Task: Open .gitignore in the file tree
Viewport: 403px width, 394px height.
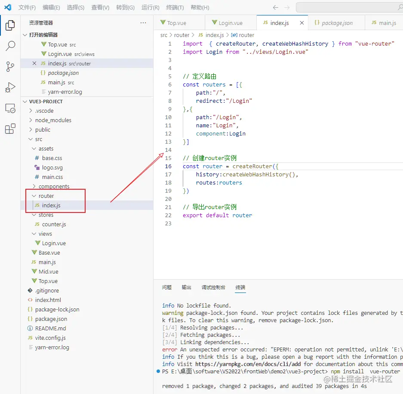Action: [x=87, y=290]
